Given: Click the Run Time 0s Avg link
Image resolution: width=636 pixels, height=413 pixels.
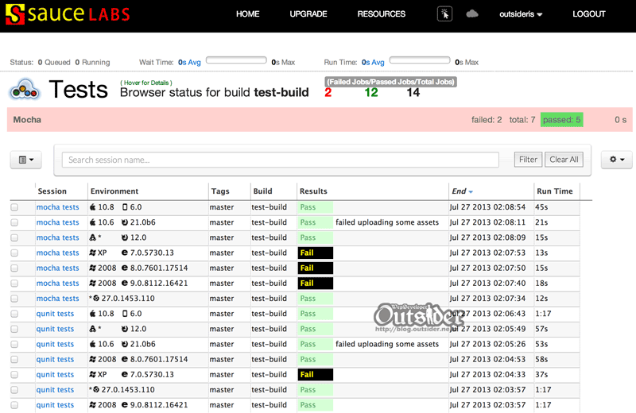Looking at the screenshot, I should 373,63.
